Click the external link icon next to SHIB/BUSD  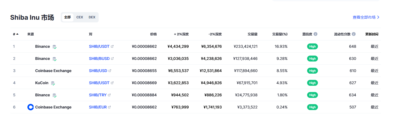click(112, 59)
